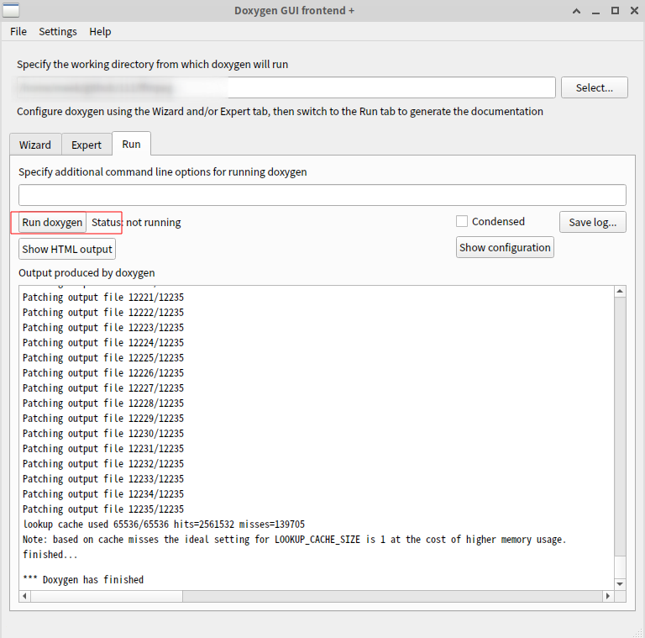The height and width of the screenshot is (638, 645).
Task: Click the line 'Patching output file 12235/12235'
Action: pos(103,509)
